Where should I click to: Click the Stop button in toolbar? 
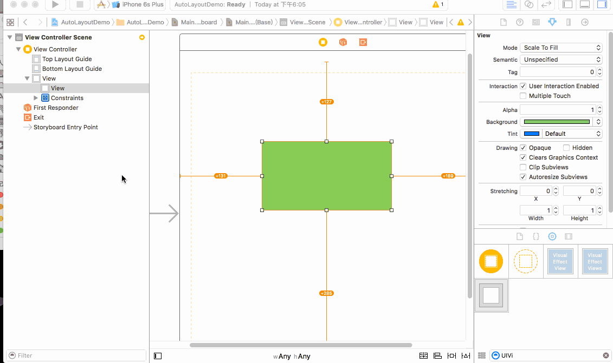[x=80, y=5]
